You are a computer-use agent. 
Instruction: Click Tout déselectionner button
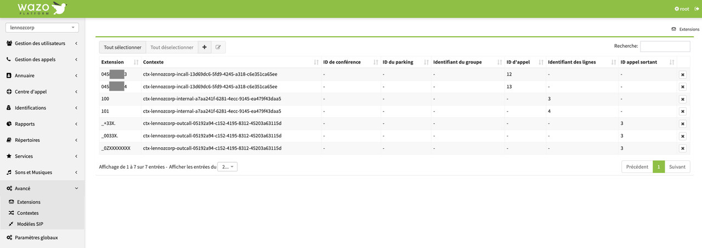[172, 47]
